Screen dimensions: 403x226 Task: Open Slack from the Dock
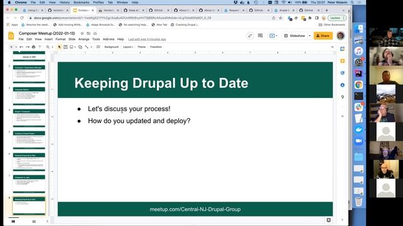point(359,107)
